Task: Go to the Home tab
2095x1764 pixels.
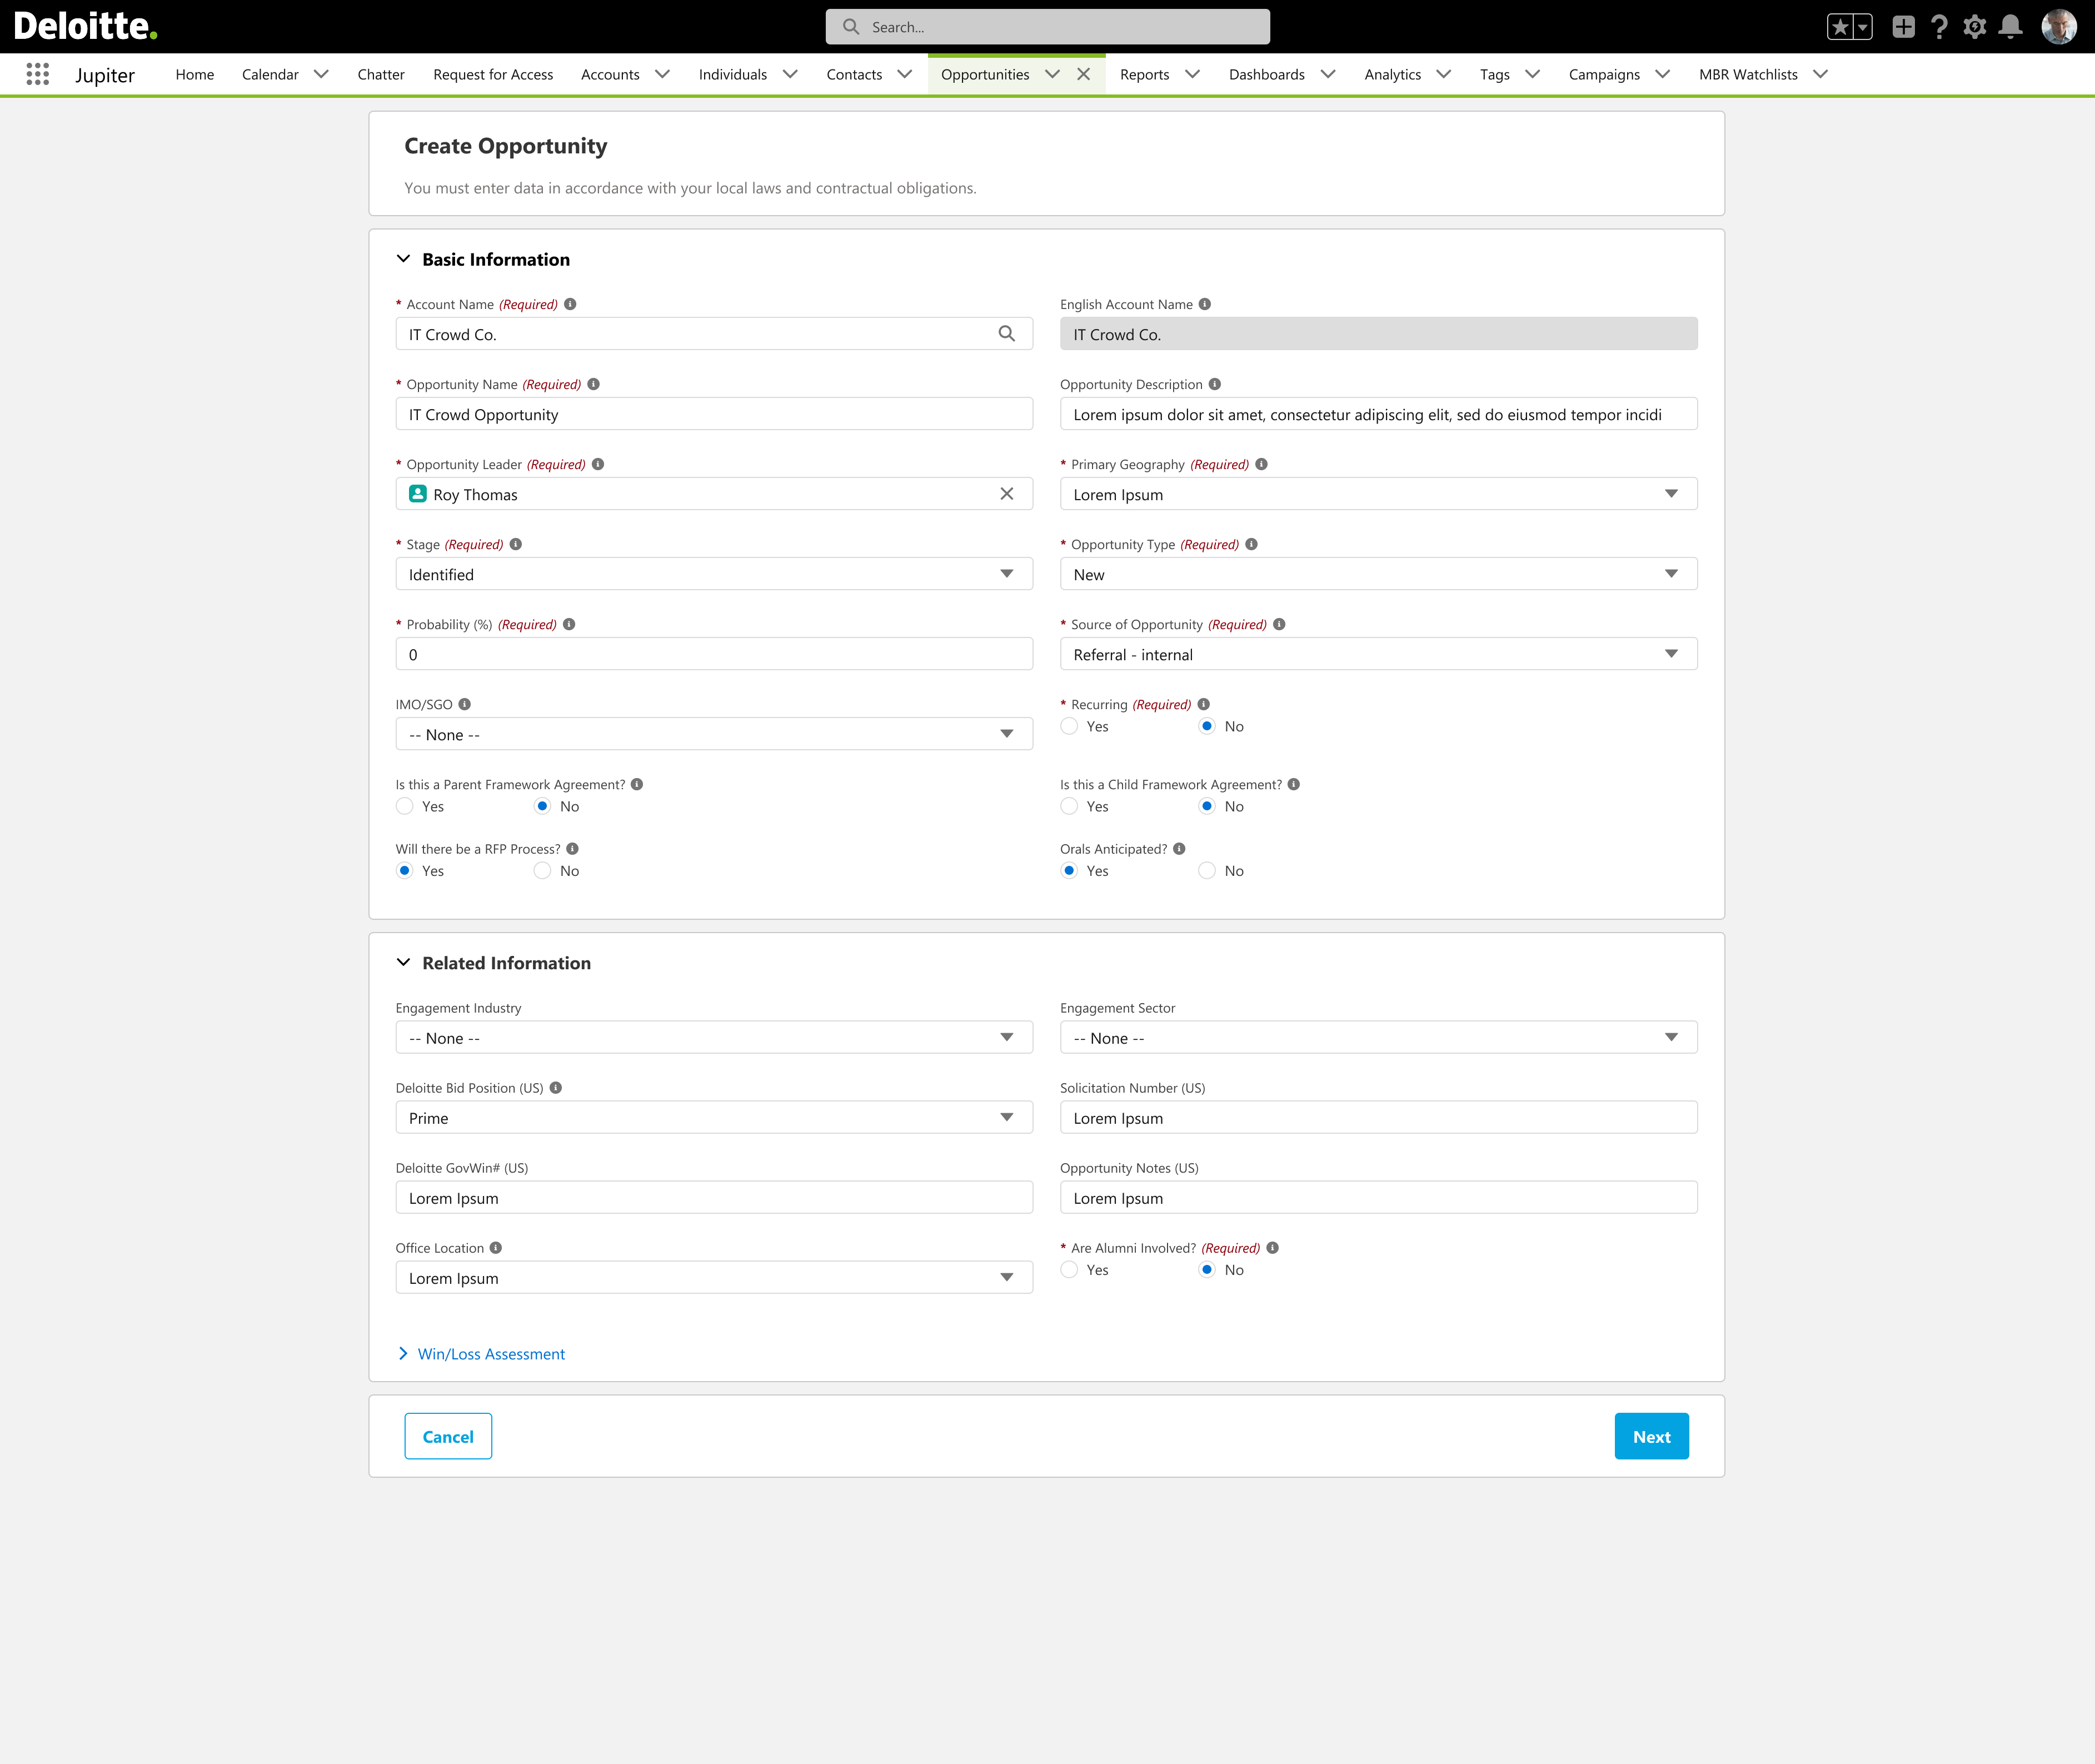Action: point(195,74)
